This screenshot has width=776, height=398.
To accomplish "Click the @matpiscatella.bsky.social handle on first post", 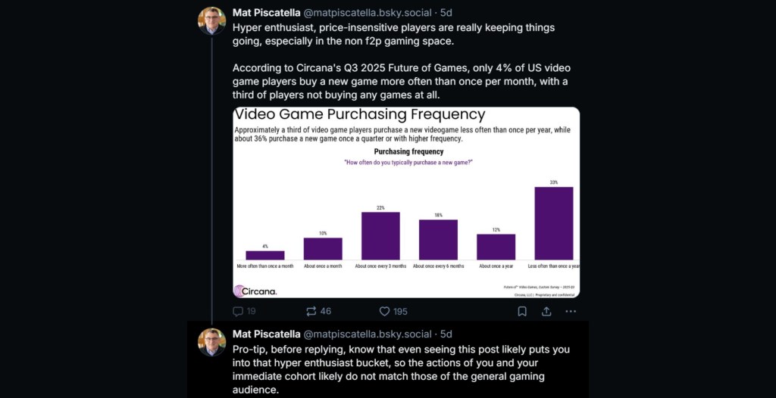I will click(x=367, y=13).
